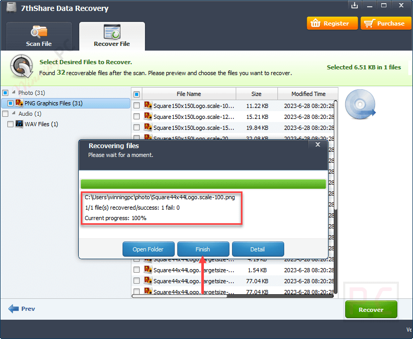Viewport: 413px width, 339px height.
Task: Open recovery Detail button
Action: coord(258,249)
